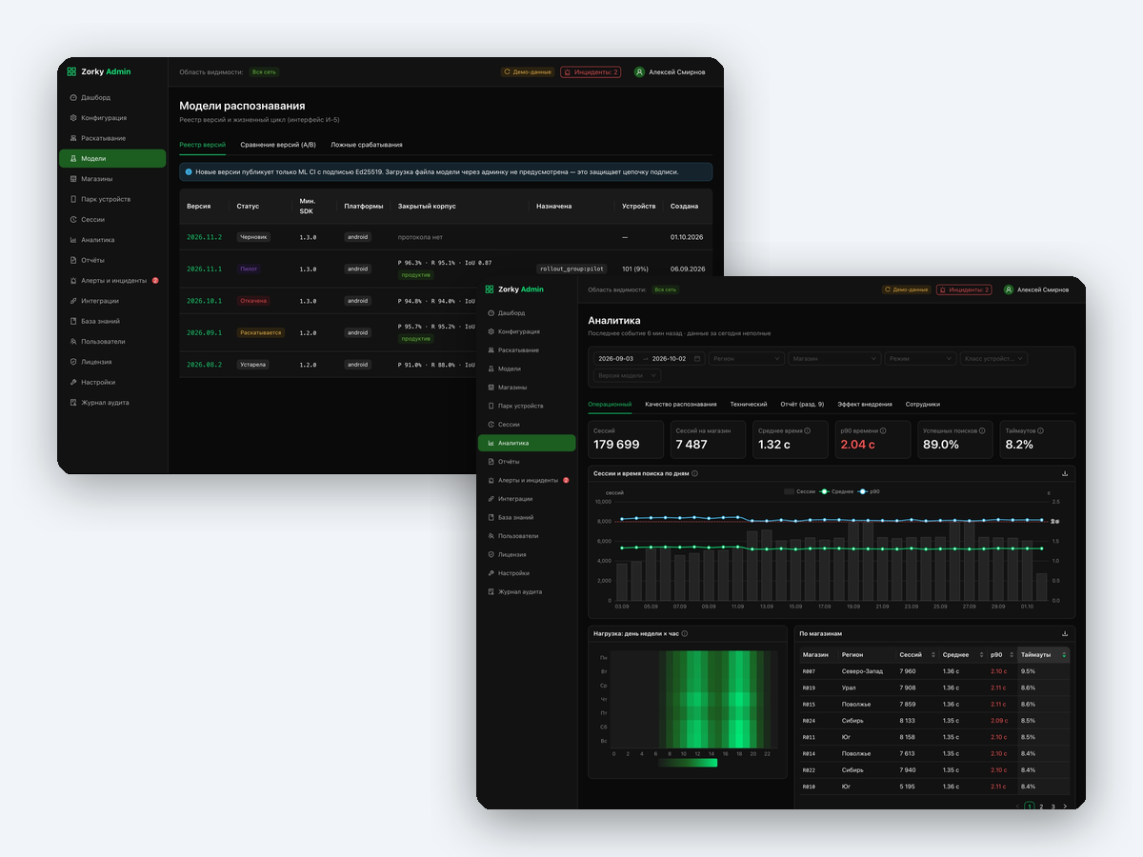Open version 2026.11.2 in Модели window

coord(204,236)
